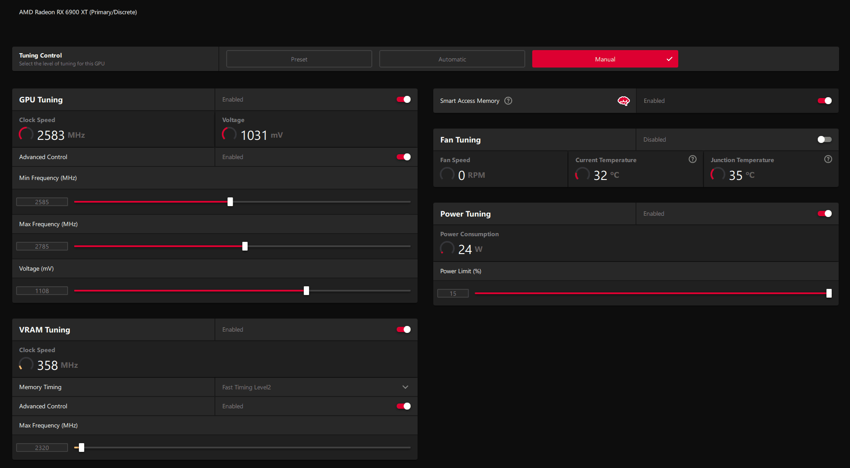Click the GPU Max Frequency slider handle
The height and width of the screenshot is (468, 850).
pos(245,246)
